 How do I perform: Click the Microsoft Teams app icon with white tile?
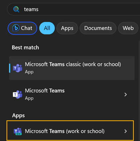click(x=17, y=94)
